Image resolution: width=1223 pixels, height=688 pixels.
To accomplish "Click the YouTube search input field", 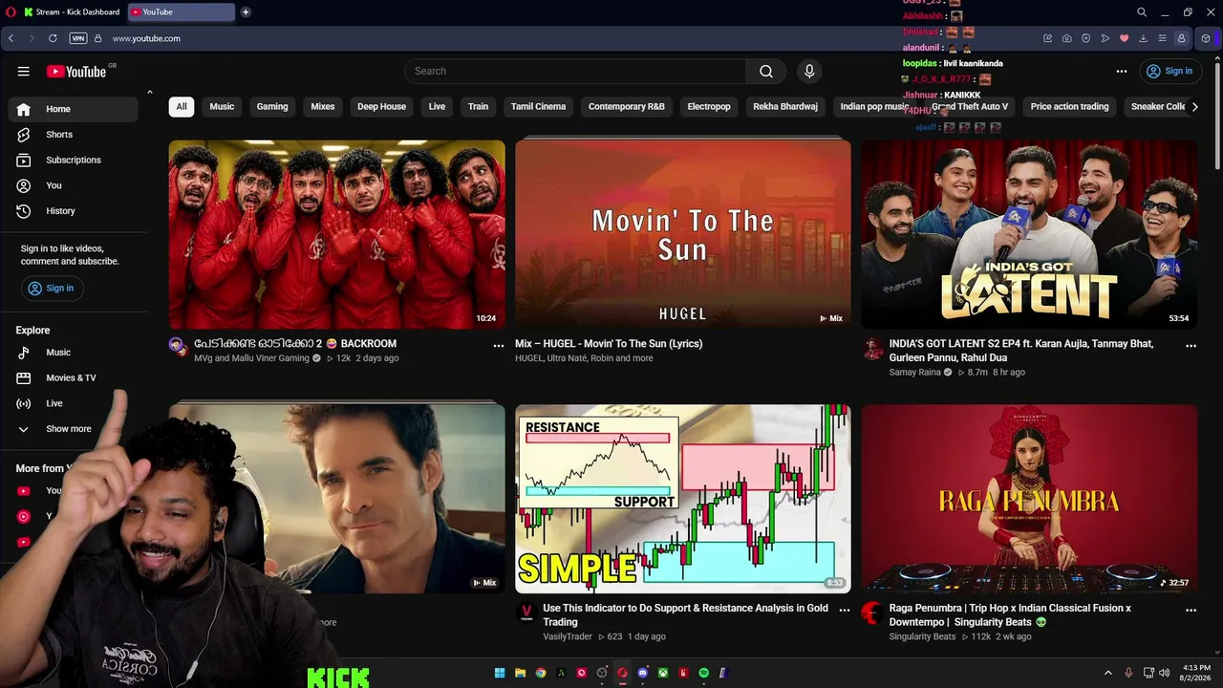I will [x=575, y=71].
